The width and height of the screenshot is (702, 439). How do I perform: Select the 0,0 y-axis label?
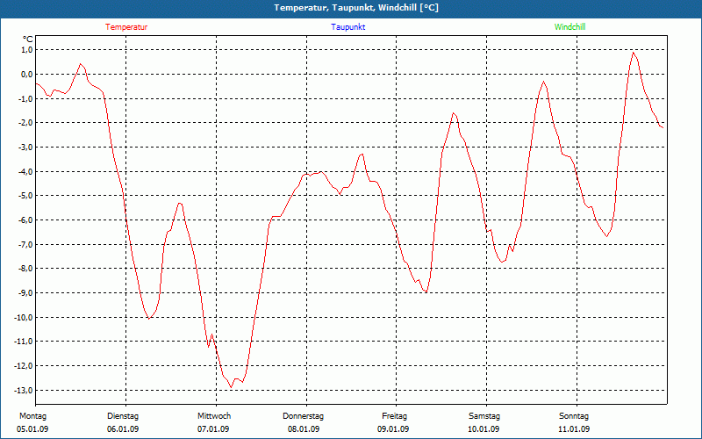click(x=27, y=74)
